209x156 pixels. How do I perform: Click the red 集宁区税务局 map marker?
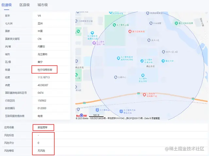[x=130, y=32]
